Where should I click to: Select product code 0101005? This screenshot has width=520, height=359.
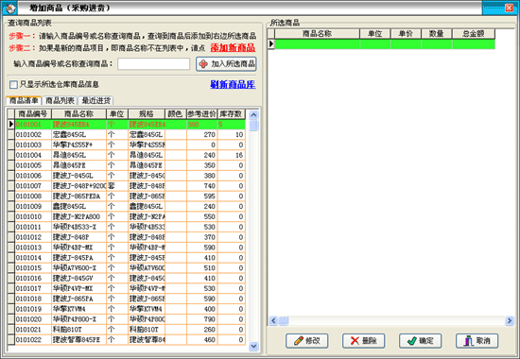click(28, 165)
